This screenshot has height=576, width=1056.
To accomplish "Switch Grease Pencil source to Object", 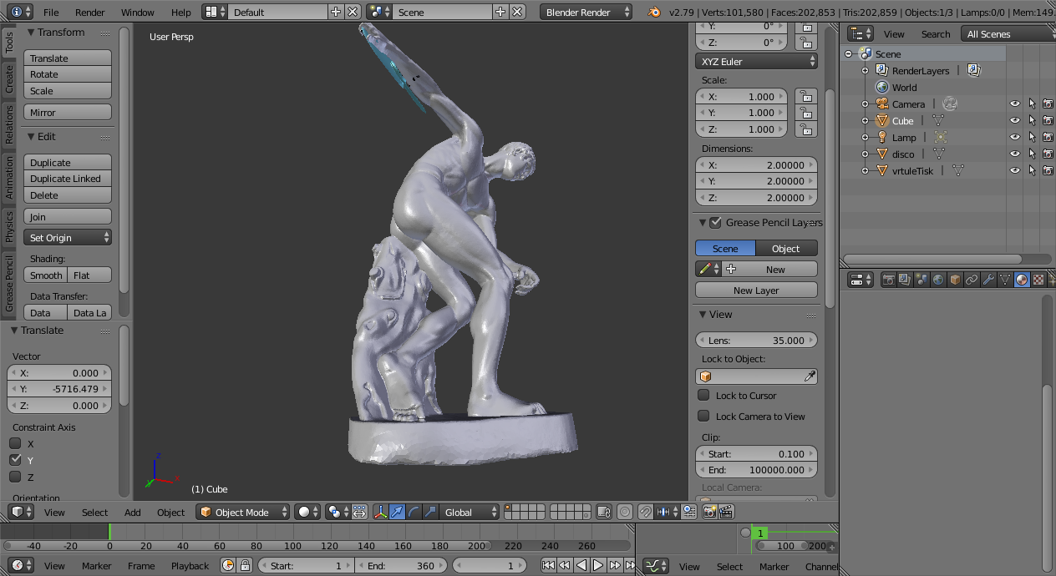I will pos(786,248).
